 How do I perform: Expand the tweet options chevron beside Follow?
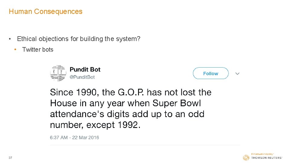coord(237,74)
